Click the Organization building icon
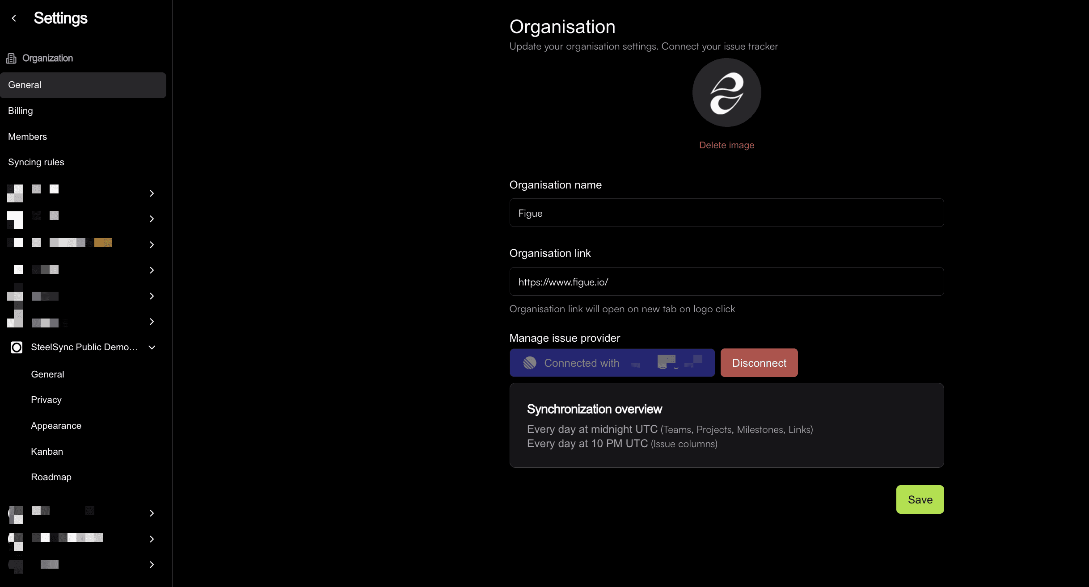The height and width of the screenshot is (587, 1089). click(12, 58)
